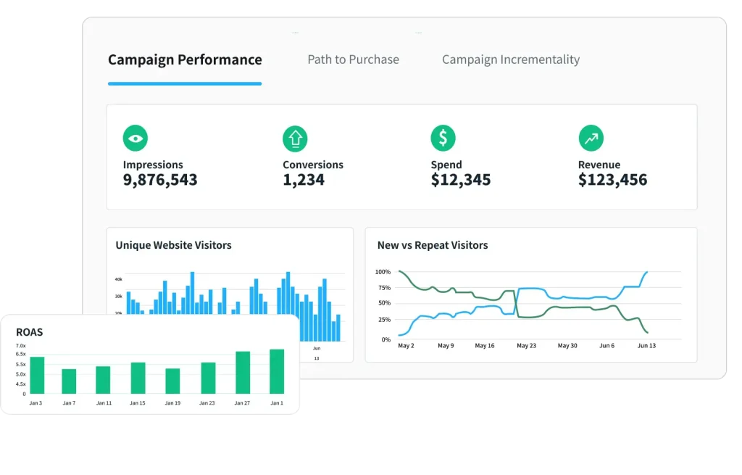This screenshot has height=475, width=742.
Task: Click the Revenue value $123,456
Action: click(613, 180)
